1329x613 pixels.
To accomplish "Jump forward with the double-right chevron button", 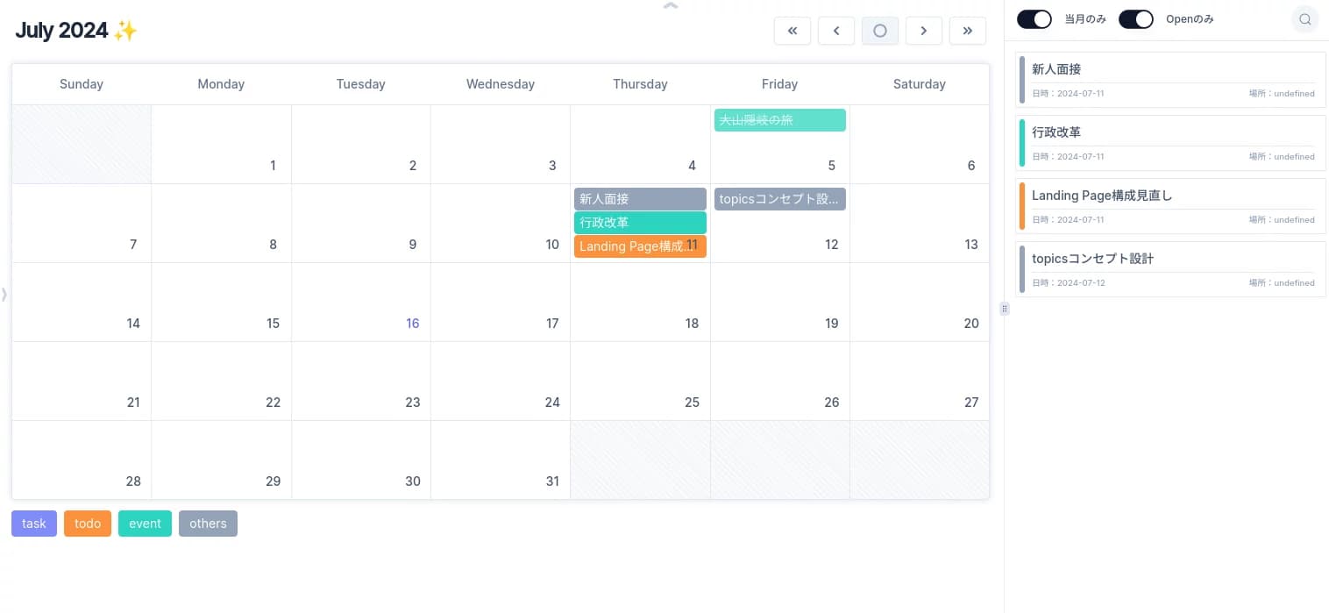I will tap(968, 31).
